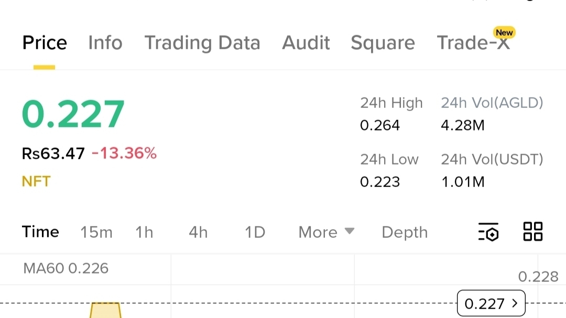The width and height of the screenshot is (566, 318).
Task: Go to the Audit tab
Action: pyautogui.click(x=306, y=42)
